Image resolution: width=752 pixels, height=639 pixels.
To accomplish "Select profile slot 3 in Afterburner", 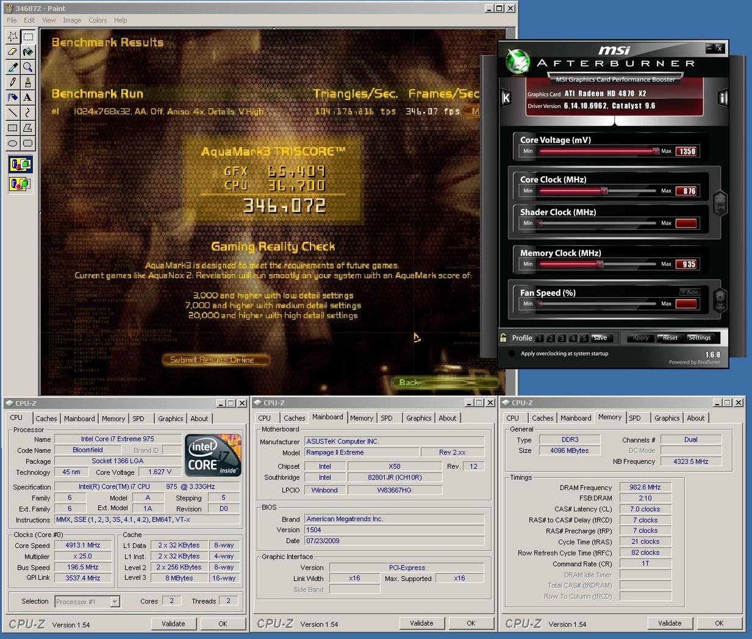I will click(562, 338).
